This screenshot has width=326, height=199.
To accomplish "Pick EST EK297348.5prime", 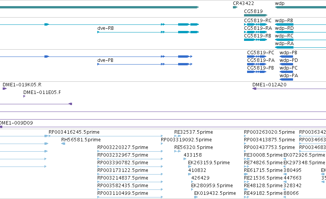I will [x=304, y=163].
